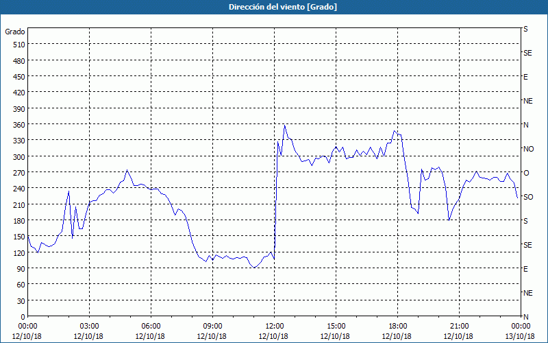Image resolution: width=548 pixels, height=343 pixels.
Task: Click the chart title Dirección del viento [Grado]
Action: tap(283, 7)
